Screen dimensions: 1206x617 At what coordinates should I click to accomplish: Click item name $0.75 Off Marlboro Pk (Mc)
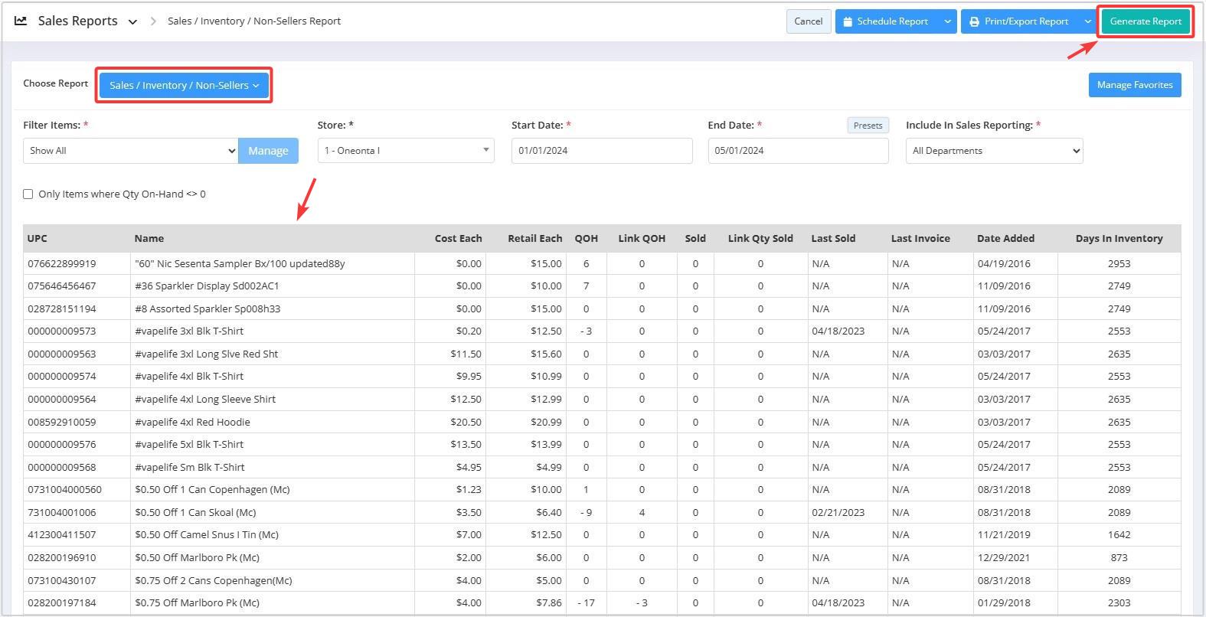pos(197,603)
